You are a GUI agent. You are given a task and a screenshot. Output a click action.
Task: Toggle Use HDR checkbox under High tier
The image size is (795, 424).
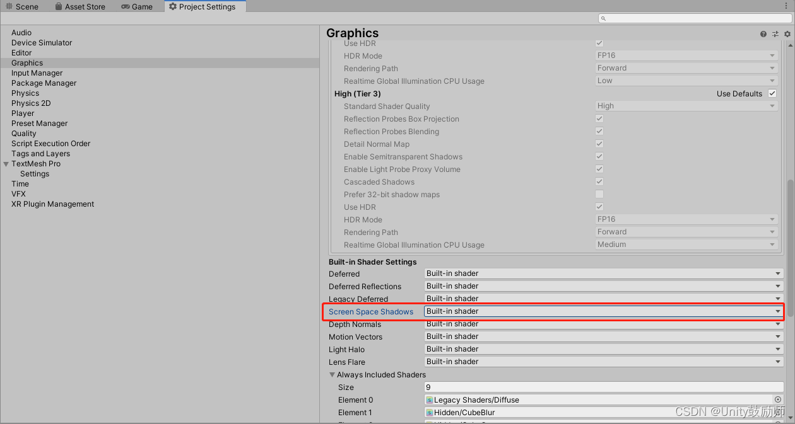(599, 207)
